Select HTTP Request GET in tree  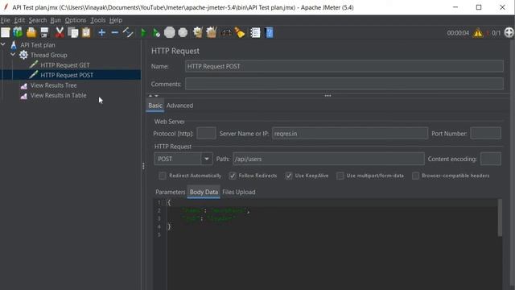[x=65, y=65]
